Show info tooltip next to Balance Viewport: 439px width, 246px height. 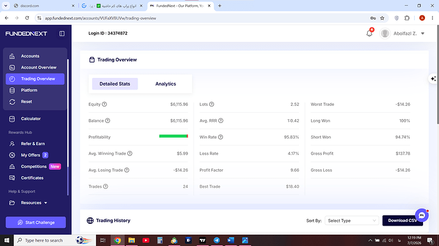(108, 120)
